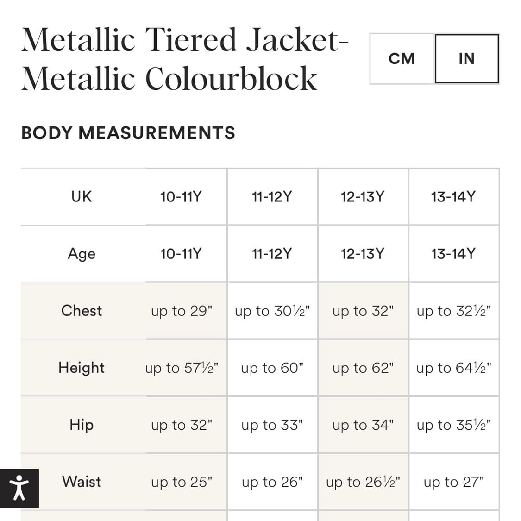Select the 13-14Y Age row cell
Viewport: 521px width, 521px height.
453,254
